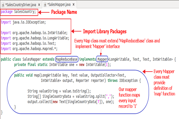Click the SalesCountryDriver.java file icon

coord(3,5)
